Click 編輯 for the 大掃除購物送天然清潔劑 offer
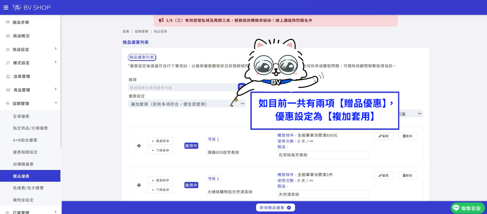487x214 pixels. (x=384, y=176)
